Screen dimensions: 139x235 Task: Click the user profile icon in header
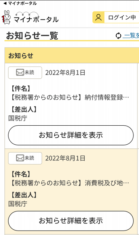(98, 18)
